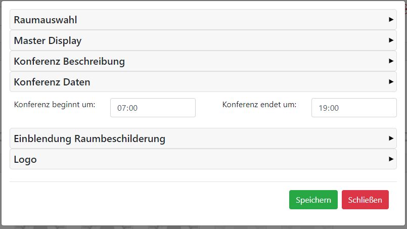Click the triangle icon beside Master Display
Image resolution: width=407 pixels, height=229 pixels.
(x=391, y=40)
